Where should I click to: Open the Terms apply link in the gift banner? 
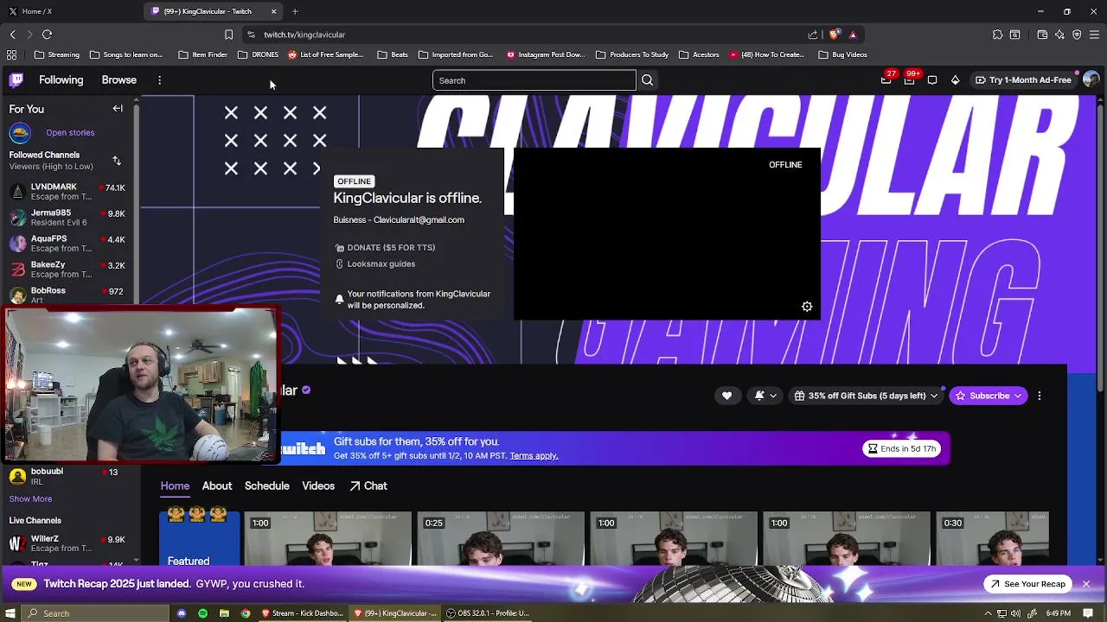pos(534,456)
